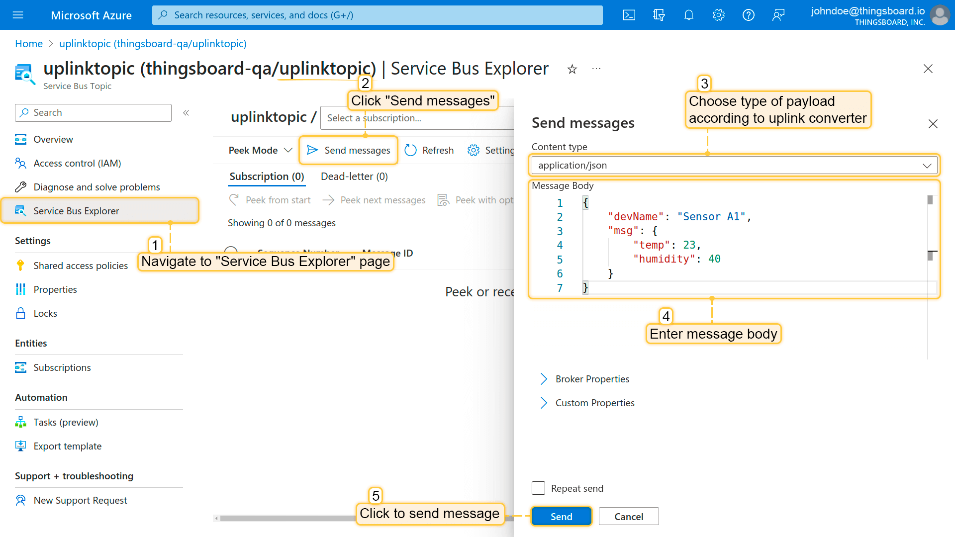Collapse sidebar with double chevron icon
Viewport: 955px width, 537px height.
point(186,113)
